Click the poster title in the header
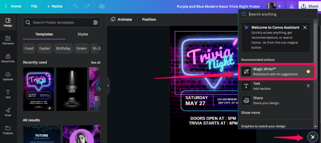This screenshot has width=321, height=143. tap(218, 6)
